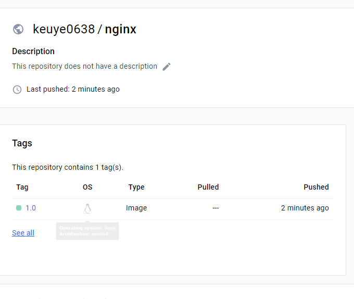Click the Pulled column header
Image resolution: width=354 pixels, height=299 pixels.
point(208,187)
